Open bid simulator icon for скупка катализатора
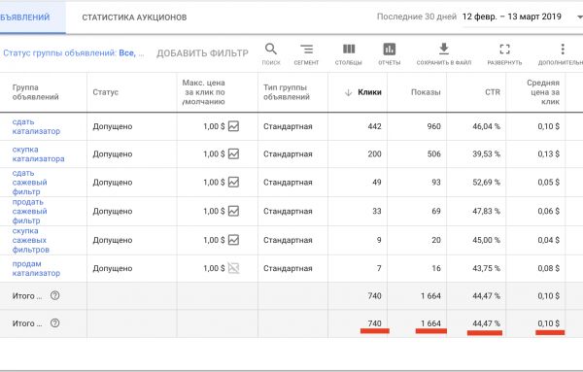Screen dimensions: 583x372 coord(233,153)
